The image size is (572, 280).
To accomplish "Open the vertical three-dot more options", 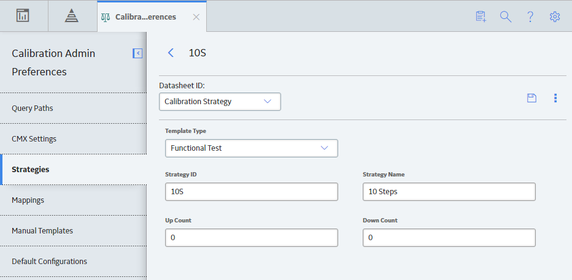I will tap(555, 98).
